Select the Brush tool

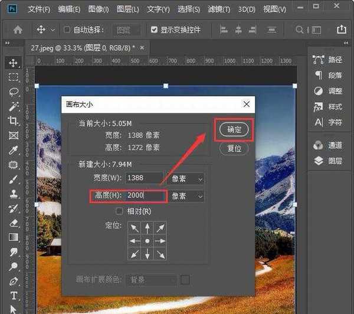pos(14,179)
